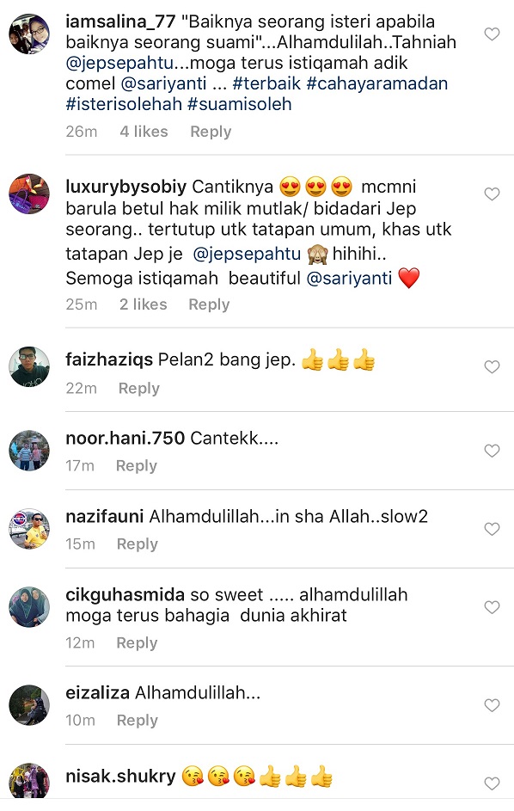Like faizhaziqs' comment using the heart
Image resolution: width=514 pixels, height=811 pixels.
(492, 366)
